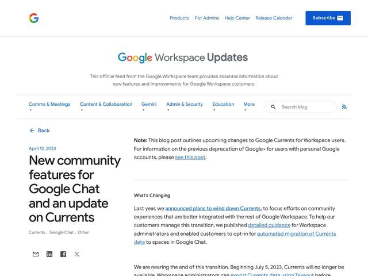Screen dimensions: 368x276
Task: Open the 'detailed guidance' link
Action: pos(269,225)
